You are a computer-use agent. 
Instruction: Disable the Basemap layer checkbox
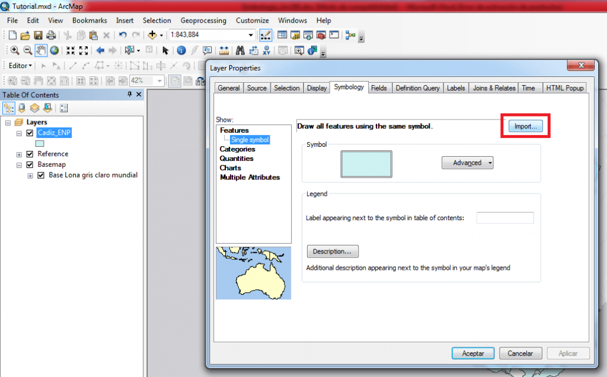click(30, 165)
